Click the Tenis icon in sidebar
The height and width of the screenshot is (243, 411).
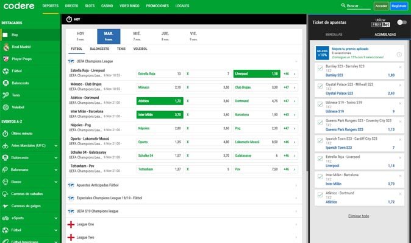tap(5, 95)
